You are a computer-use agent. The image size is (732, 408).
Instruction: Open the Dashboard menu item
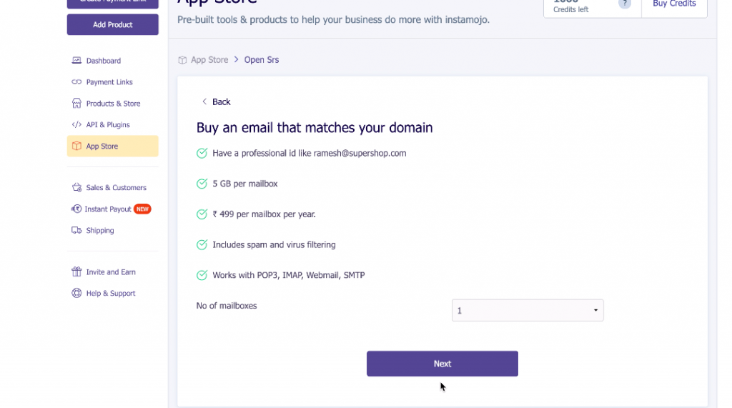[104, 61]
